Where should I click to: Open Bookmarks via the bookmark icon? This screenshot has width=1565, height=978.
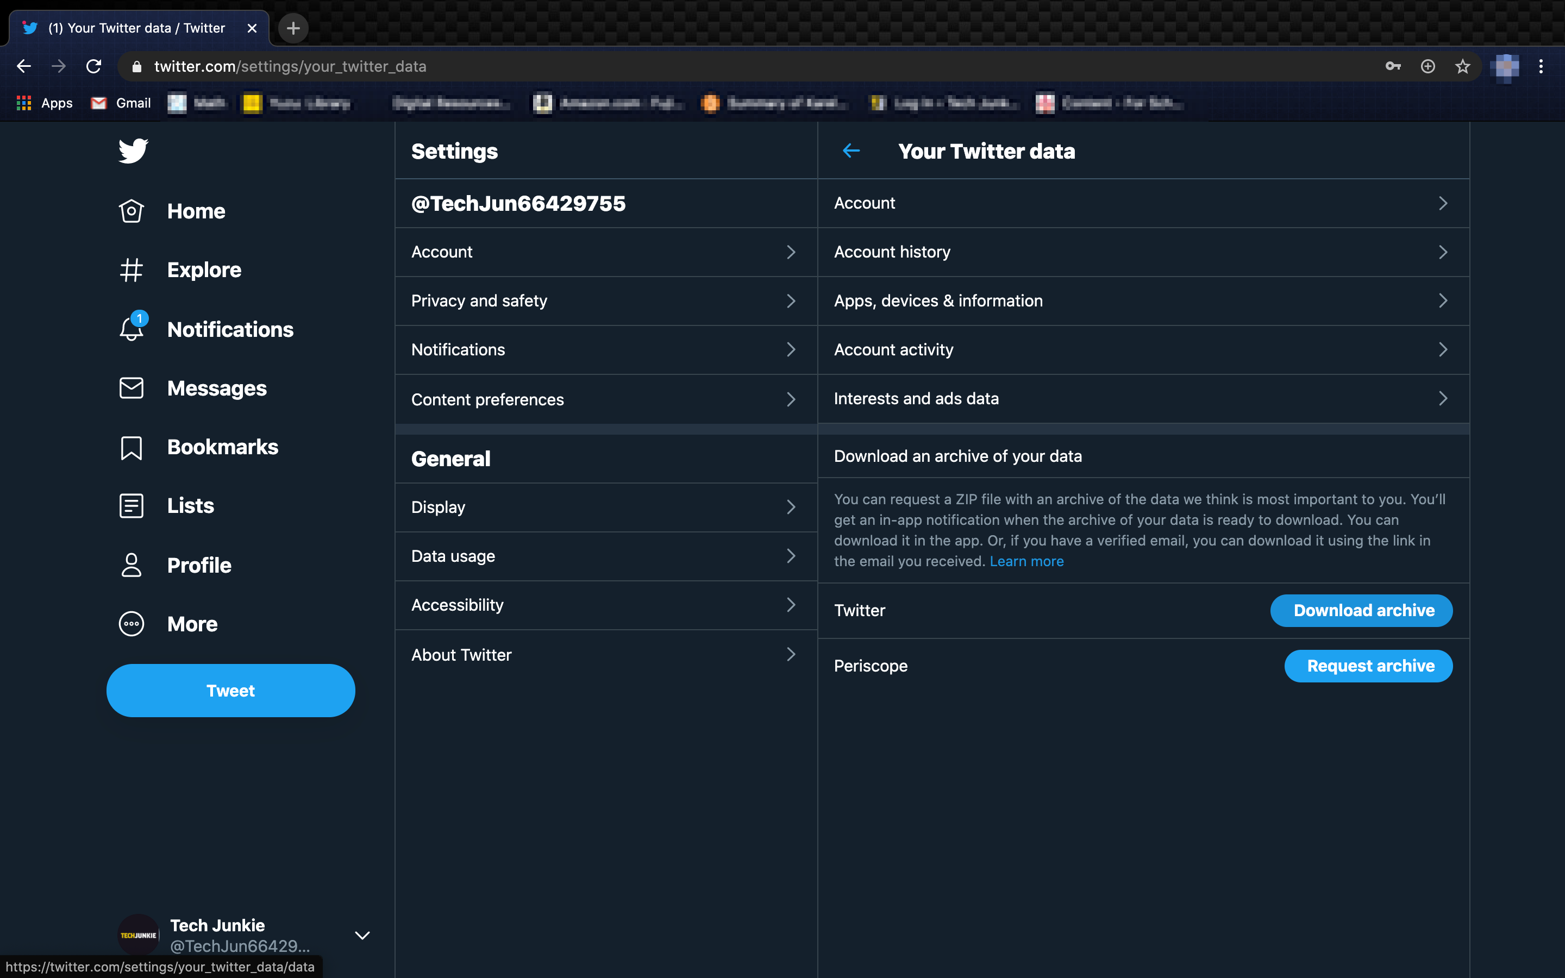(x=132, y=448)
